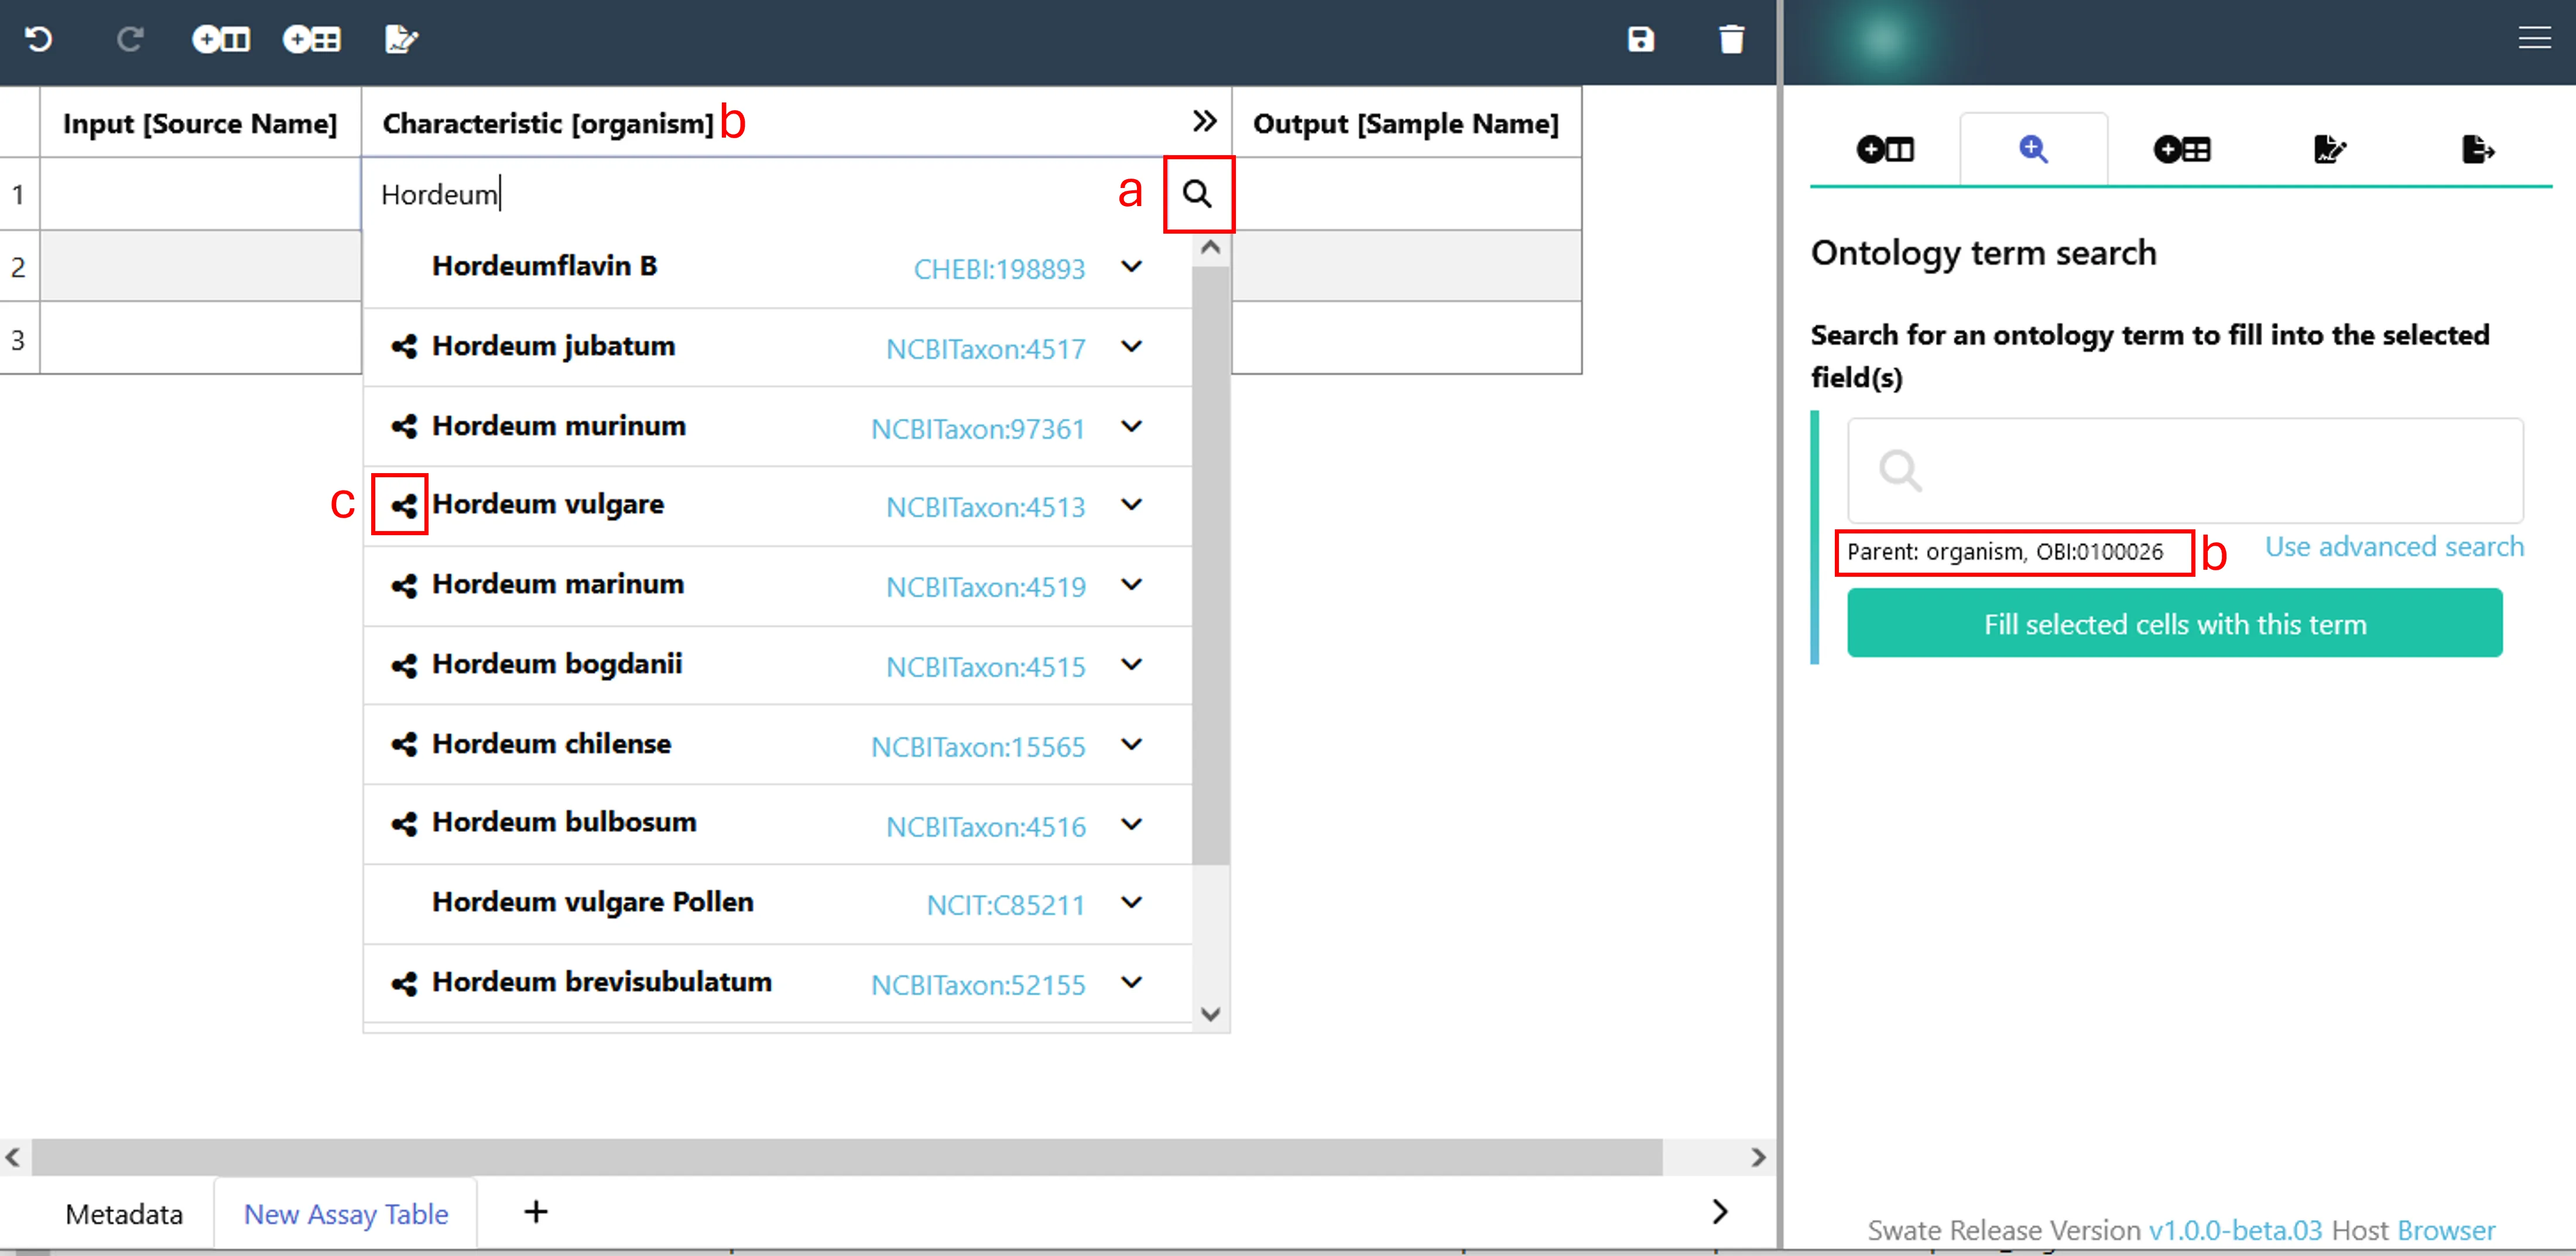Click the Browser host link in footer
Screen dimensions: 2576x1256
[2446, 1230]
